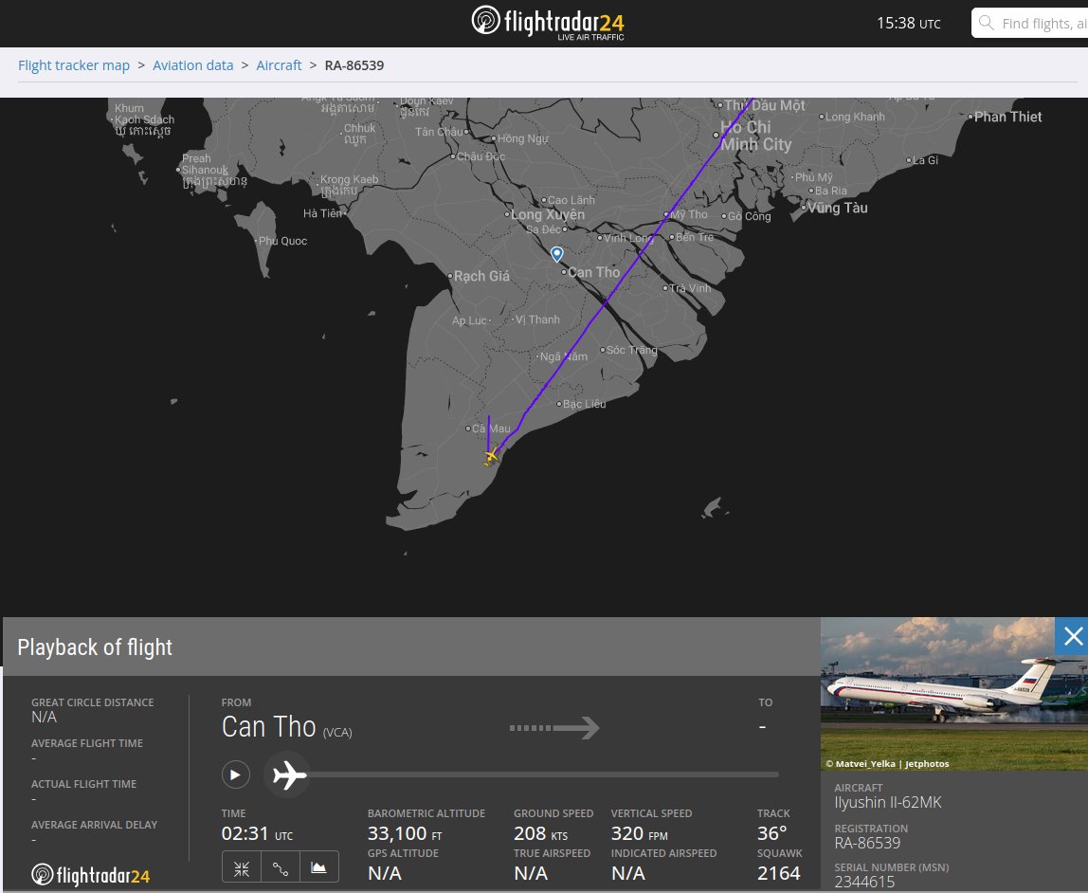
Task: Click Vũng Tàu city label on map
Action: point(838,208)
